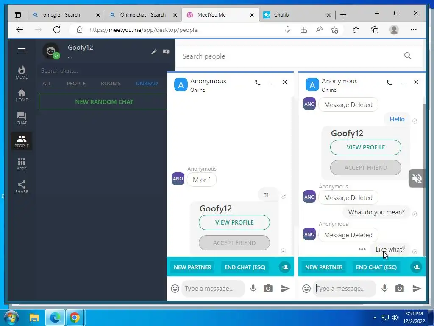434x326 pixels.
Task: Go to HOME in sidebar
Action: click(22, 96)
